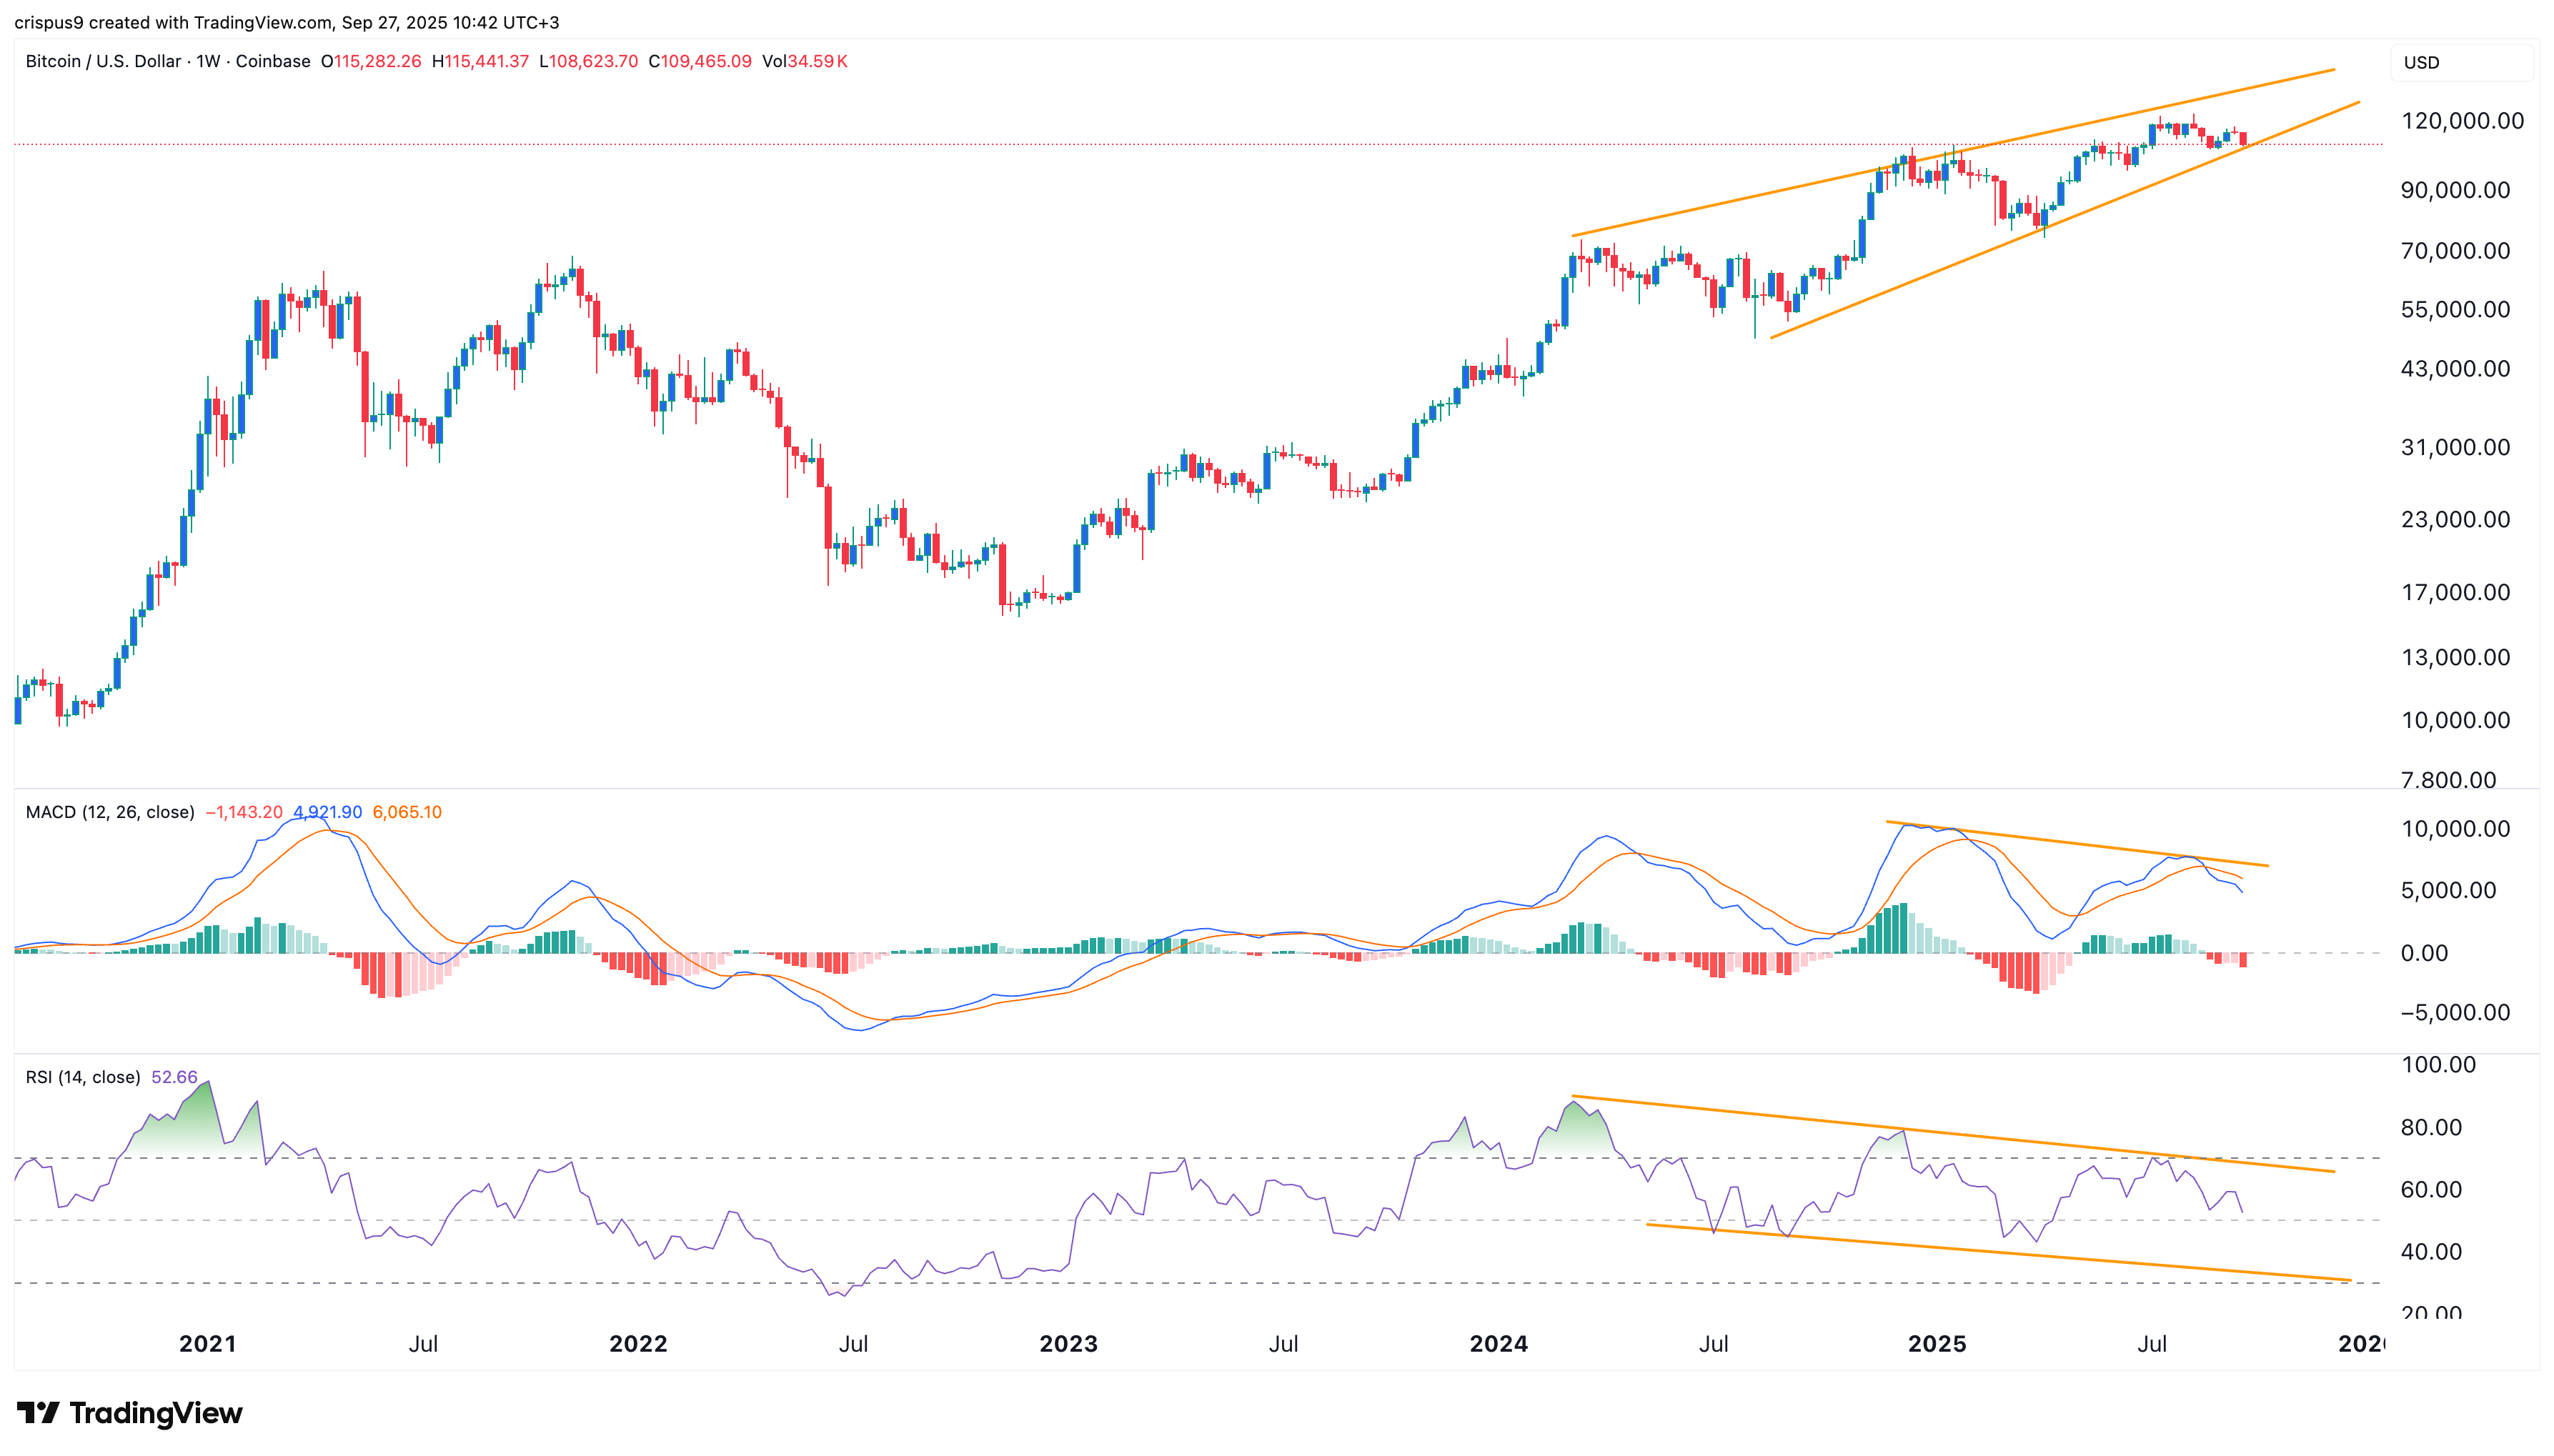Select the 2023 label on the time axis
This screenshot has width=2554, height=1456.
[x=1068, y=1344]
